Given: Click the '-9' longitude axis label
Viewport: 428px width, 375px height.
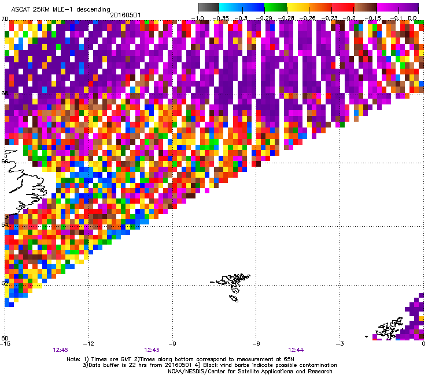Looking at the screenshot, I should tap(172, 344).
